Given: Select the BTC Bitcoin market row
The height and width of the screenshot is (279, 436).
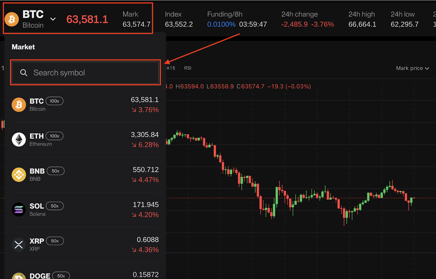Looking at the screenshot, I should click(85, 105).
